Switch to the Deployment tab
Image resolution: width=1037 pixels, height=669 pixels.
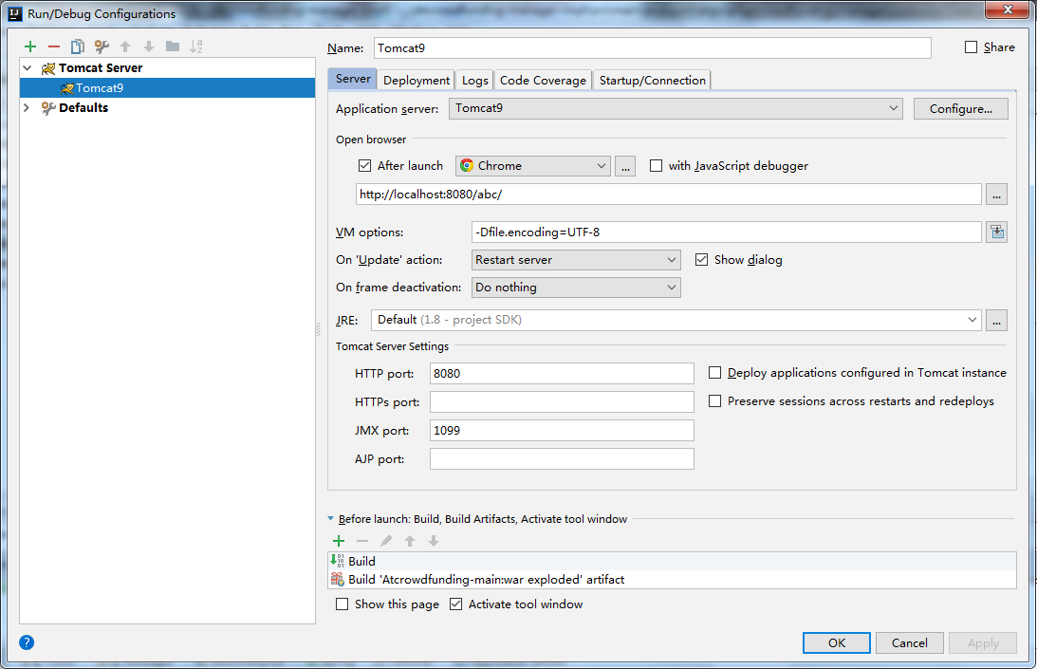416,80
